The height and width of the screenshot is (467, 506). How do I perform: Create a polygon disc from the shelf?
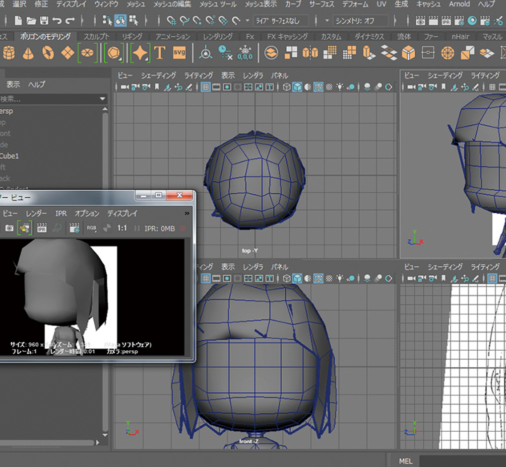click(87, 52)
